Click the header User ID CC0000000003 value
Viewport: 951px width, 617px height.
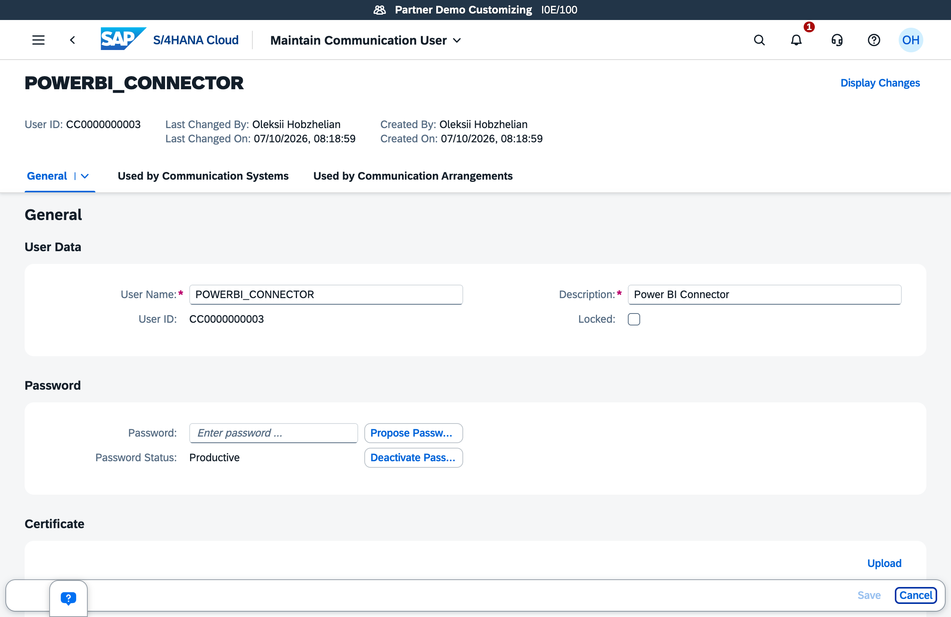tap(103, 124)
